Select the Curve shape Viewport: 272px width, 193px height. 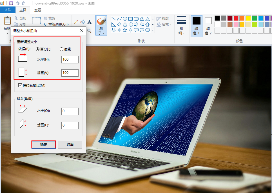[119, 19]
